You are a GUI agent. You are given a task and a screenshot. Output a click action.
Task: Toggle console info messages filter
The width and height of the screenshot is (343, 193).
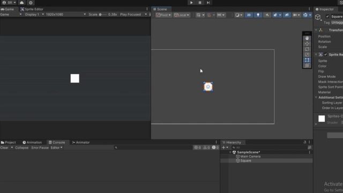(x=198, y=148)
